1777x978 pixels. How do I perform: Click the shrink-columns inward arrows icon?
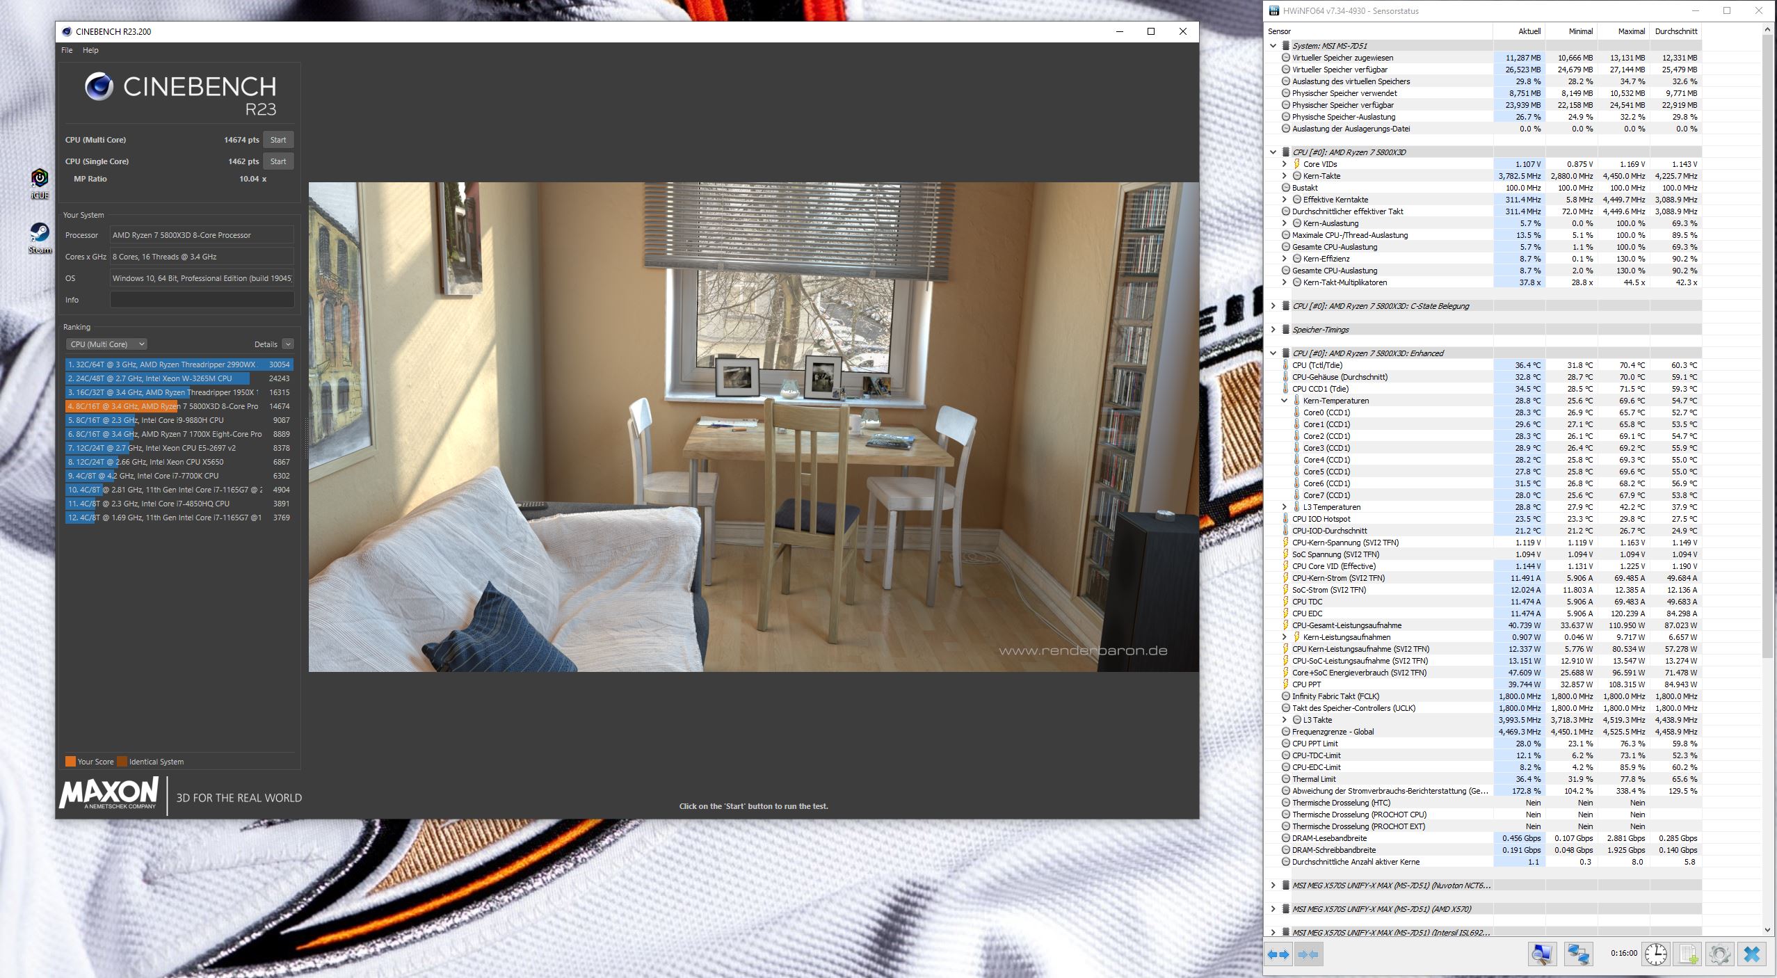coord(1308,954)
